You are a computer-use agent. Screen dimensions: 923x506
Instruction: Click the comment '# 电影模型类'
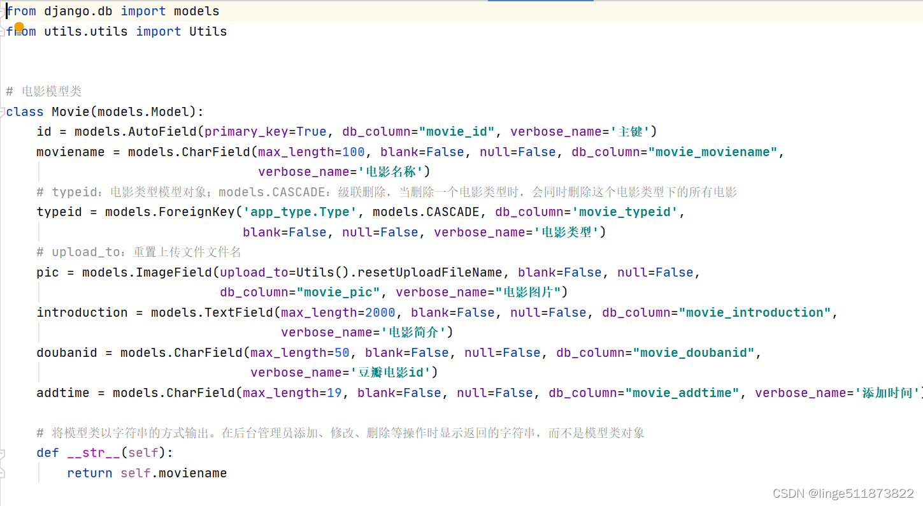(x=44, y=91)
